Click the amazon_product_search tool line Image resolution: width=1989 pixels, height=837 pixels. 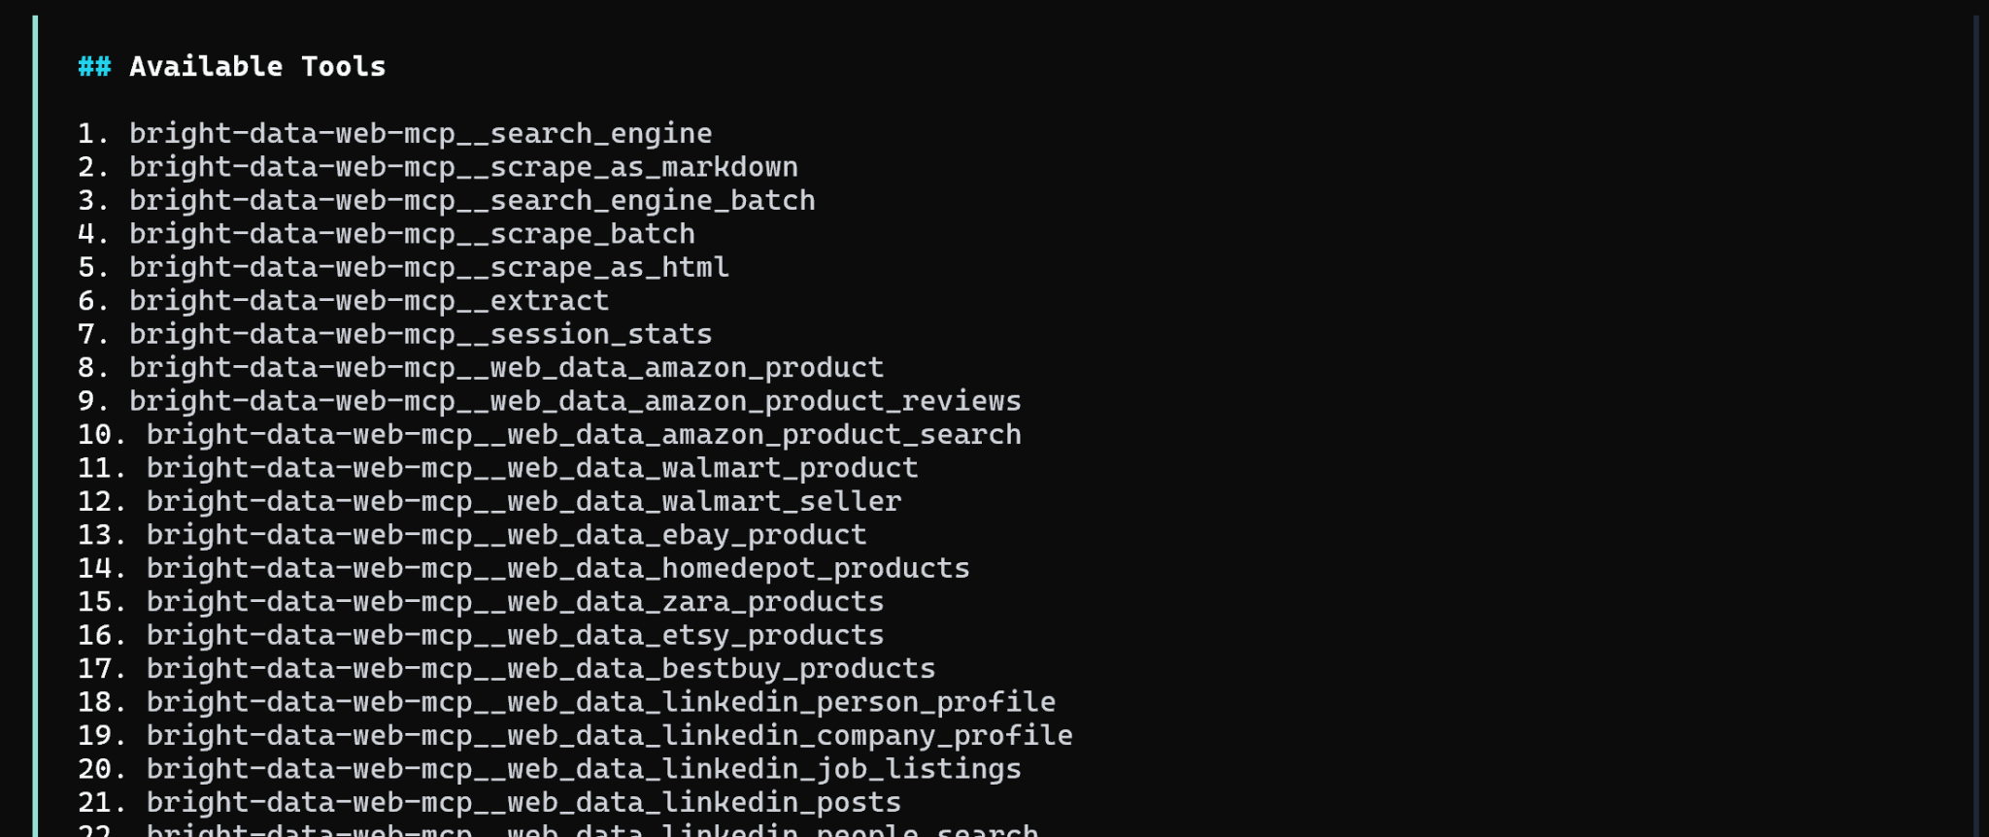pyautogui.click(x=583, y=435)
